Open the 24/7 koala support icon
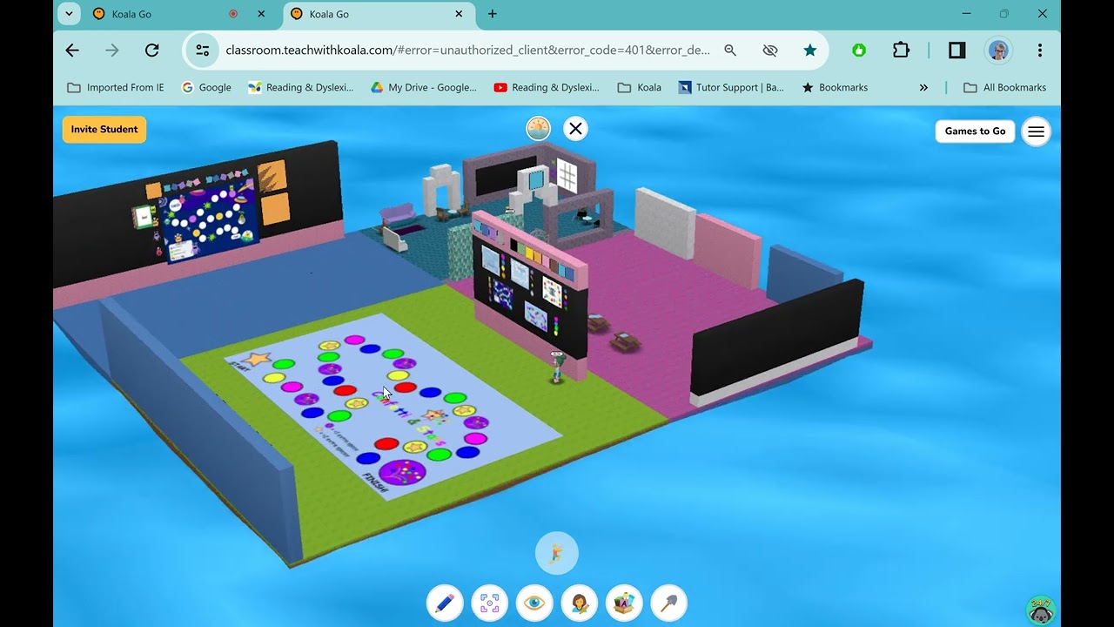1114x627 pixels. click(1041, 610)
